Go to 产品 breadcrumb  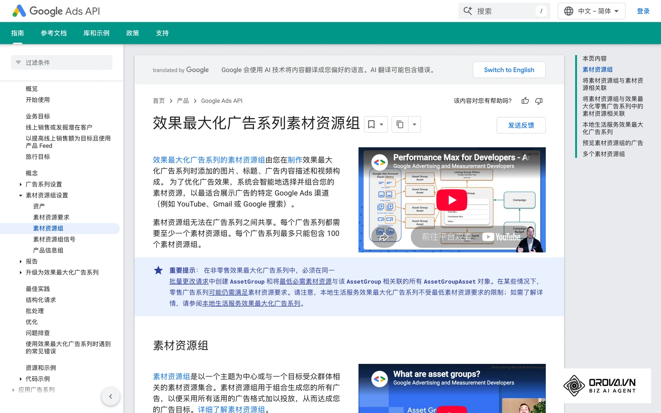pos(183,101)
